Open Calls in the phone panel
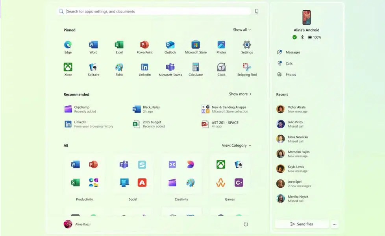The image size is (385, 236). [x=285, y=63]
